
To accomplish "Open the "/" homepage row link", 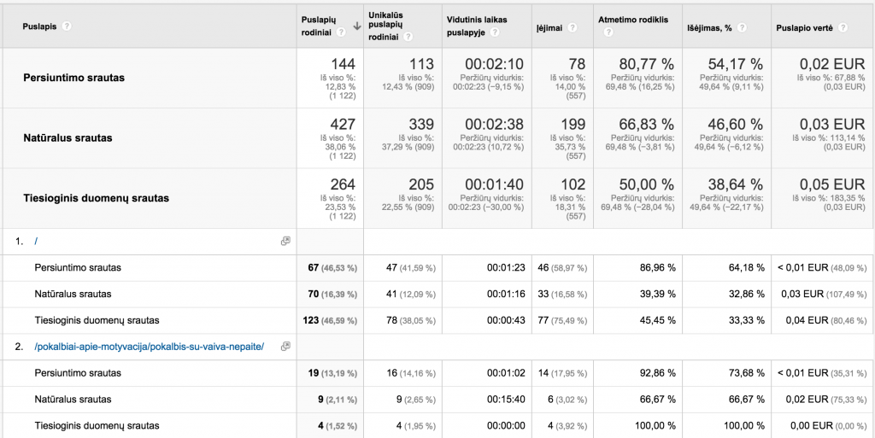I will (36, 241).
